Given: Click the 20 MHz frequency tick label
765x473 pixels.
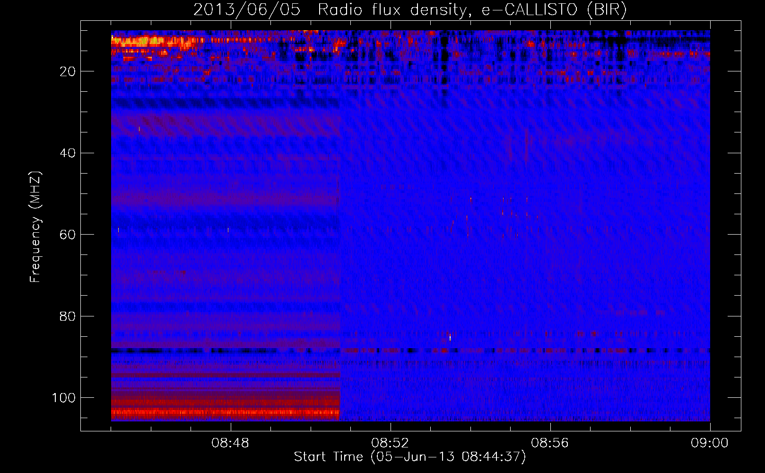Looking at the screenshot, I should pos(68,71).
